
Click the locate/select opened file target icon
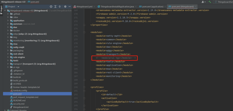51,6
